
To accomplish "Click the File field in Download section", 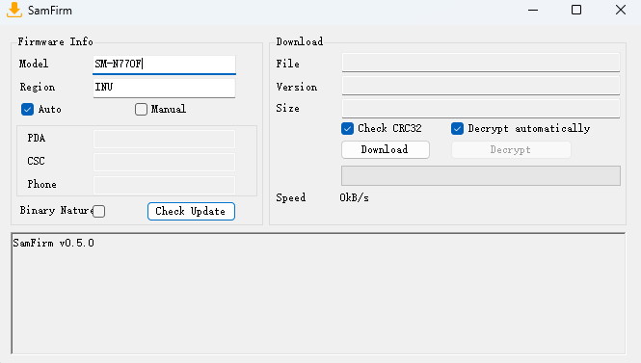I will pos(481,63).
